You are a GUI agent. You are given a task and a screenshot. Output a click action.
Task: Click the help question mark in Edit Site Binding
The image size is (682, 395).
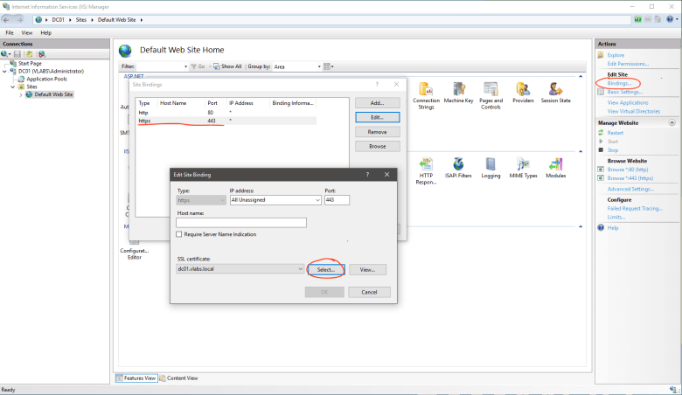pyautogui.click(x=367, y=174)
